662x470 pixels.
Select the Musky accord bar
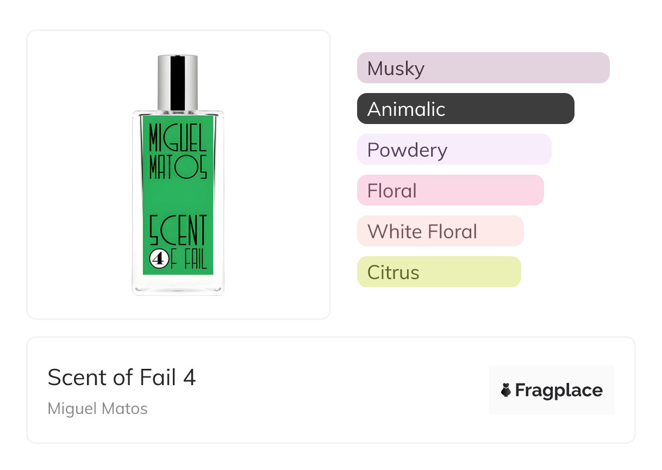click(483, 68)
